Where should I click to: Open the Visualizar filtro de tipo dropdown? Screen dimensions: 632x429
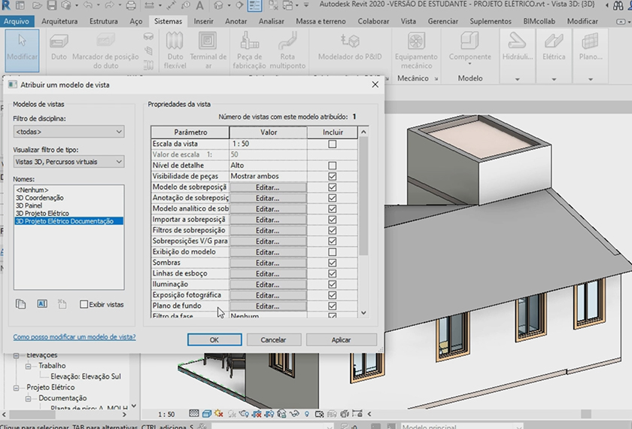[68, 162]
